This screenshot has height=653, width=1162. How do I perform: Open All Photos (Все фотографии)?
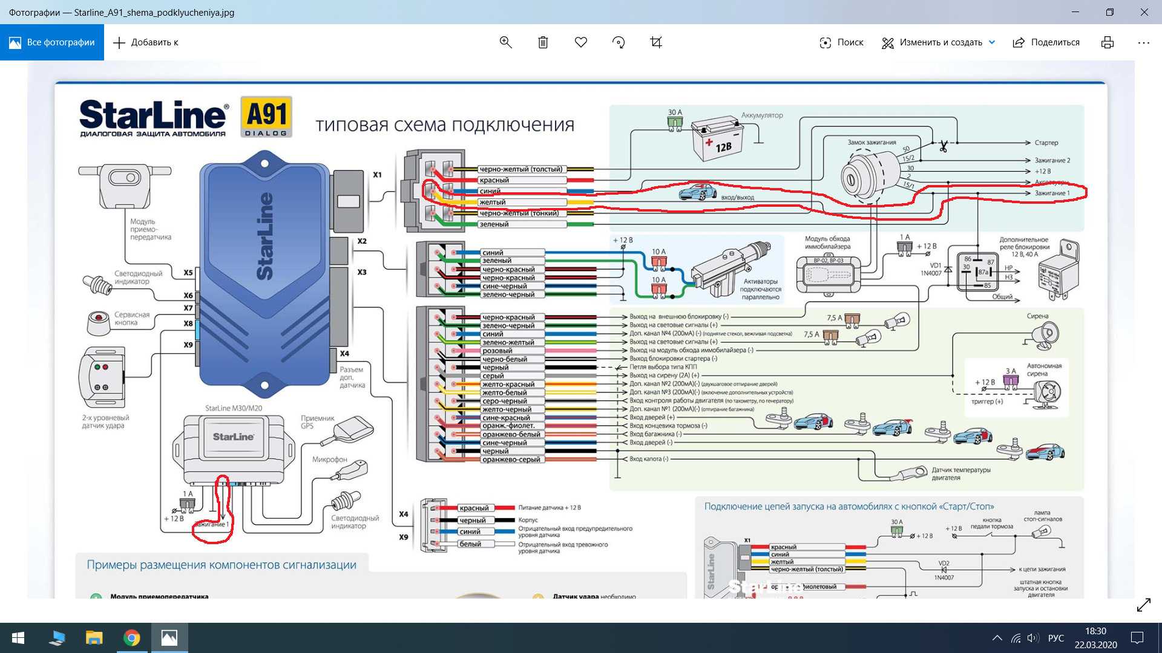click(52, 42)
